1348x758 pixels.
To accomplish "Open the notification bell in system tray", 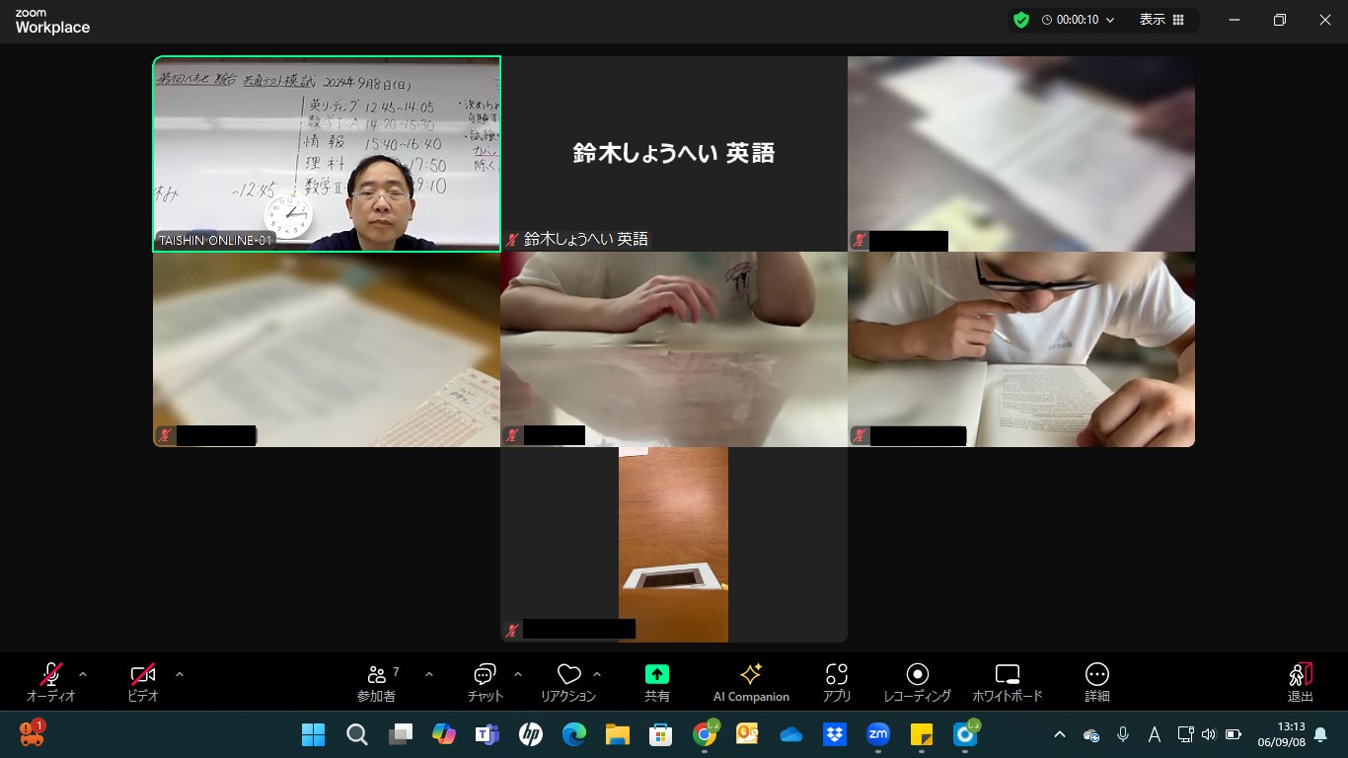I will point(1320,734).
